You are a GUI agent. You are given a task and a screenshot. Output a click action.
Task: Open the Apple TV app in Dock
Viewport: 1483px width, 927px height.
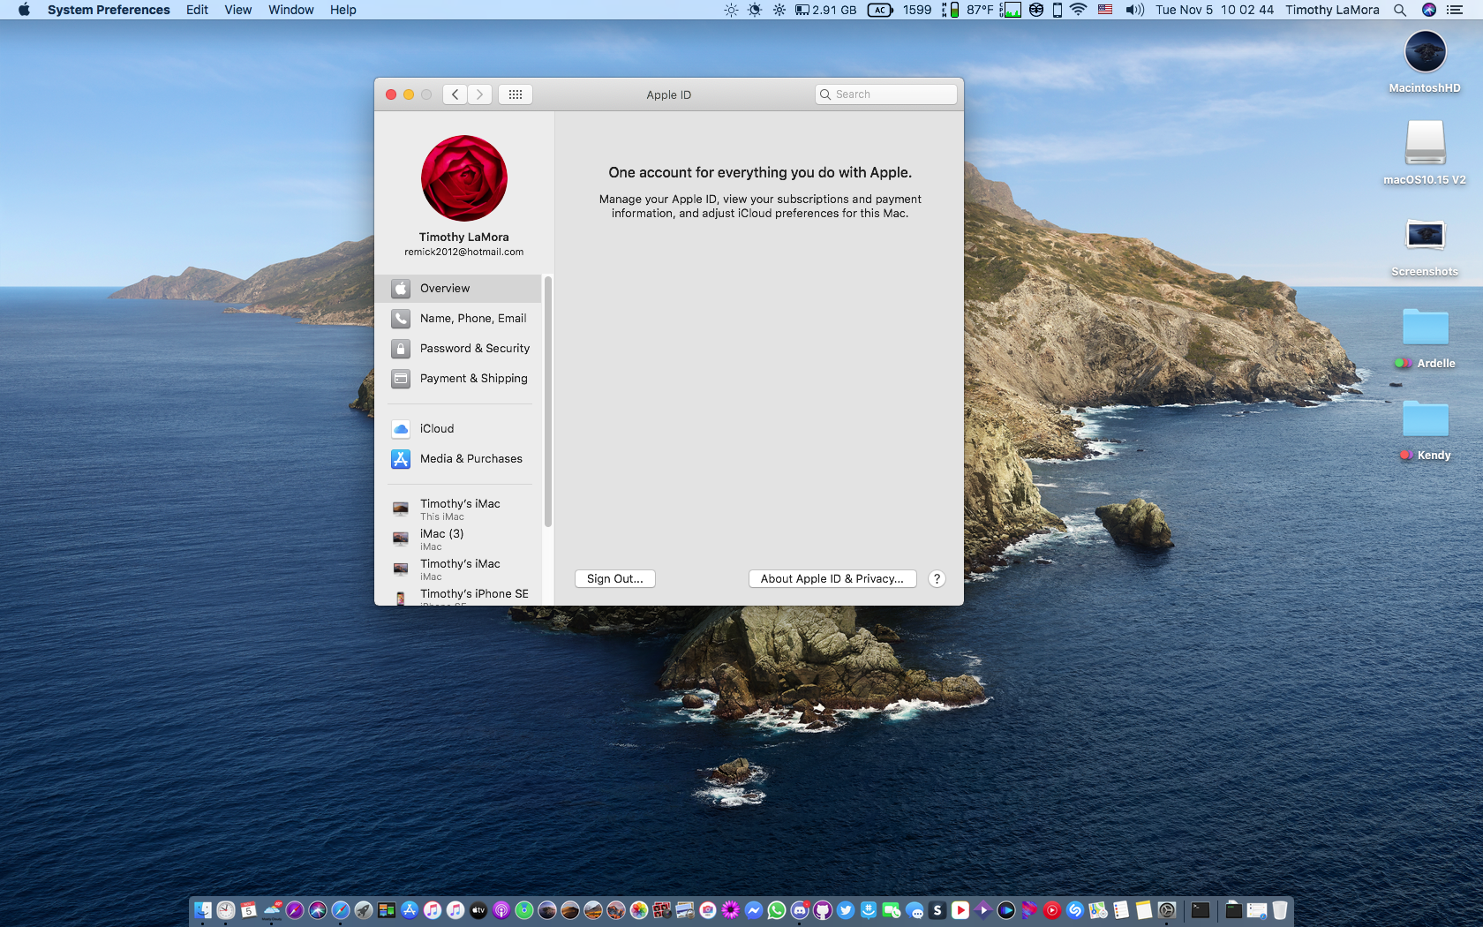(478, 910)
